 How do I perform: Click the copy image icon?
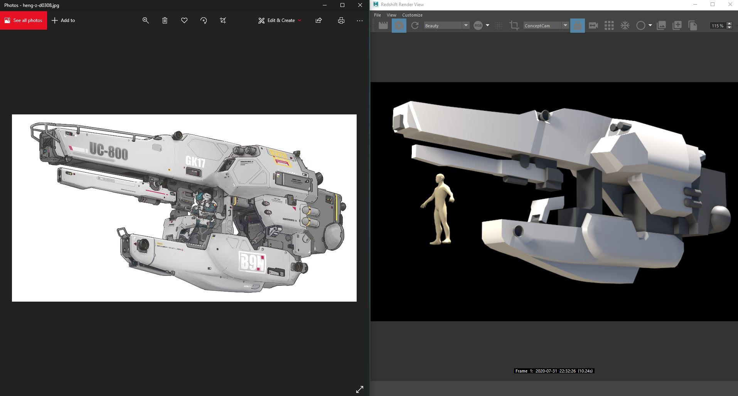coord(693,25)
